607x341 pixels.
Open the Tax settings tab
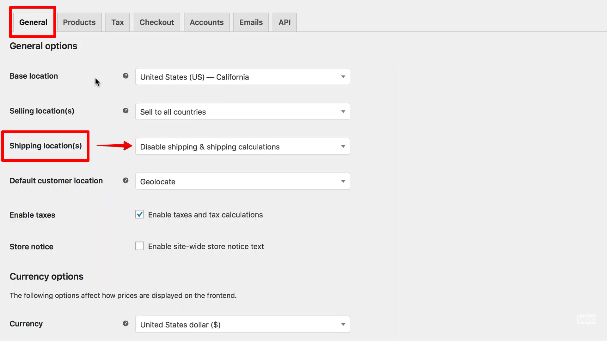(117, 22)
